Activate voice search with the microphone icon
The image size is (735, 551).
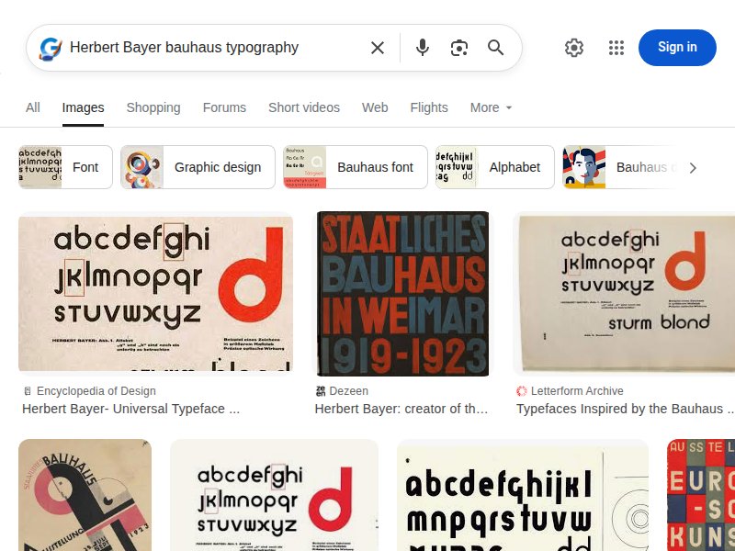click(x=423, y=48)
